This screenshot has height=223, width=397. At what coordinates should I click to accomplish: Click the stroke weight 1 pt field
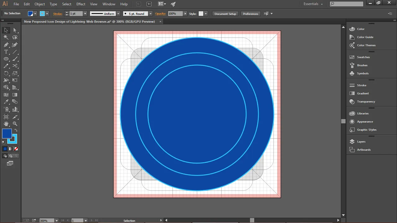76,14
